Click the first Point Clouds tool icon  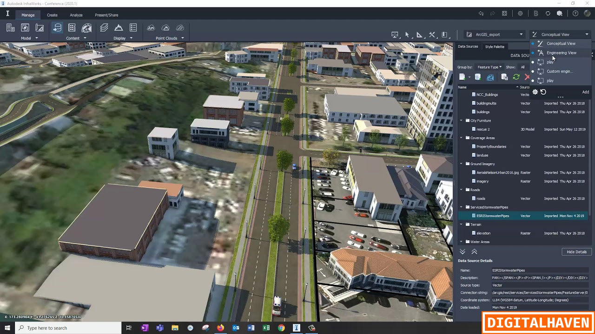pyautogui.click(x=151, y=28)
